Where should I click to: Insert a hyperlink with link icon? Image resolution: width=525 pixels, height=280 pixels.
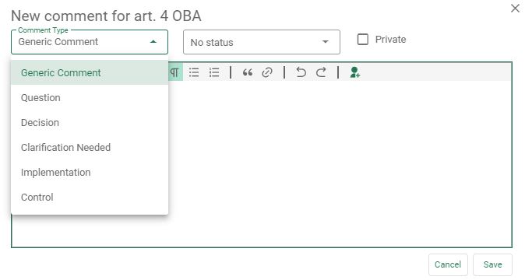(x=267, y=72)
